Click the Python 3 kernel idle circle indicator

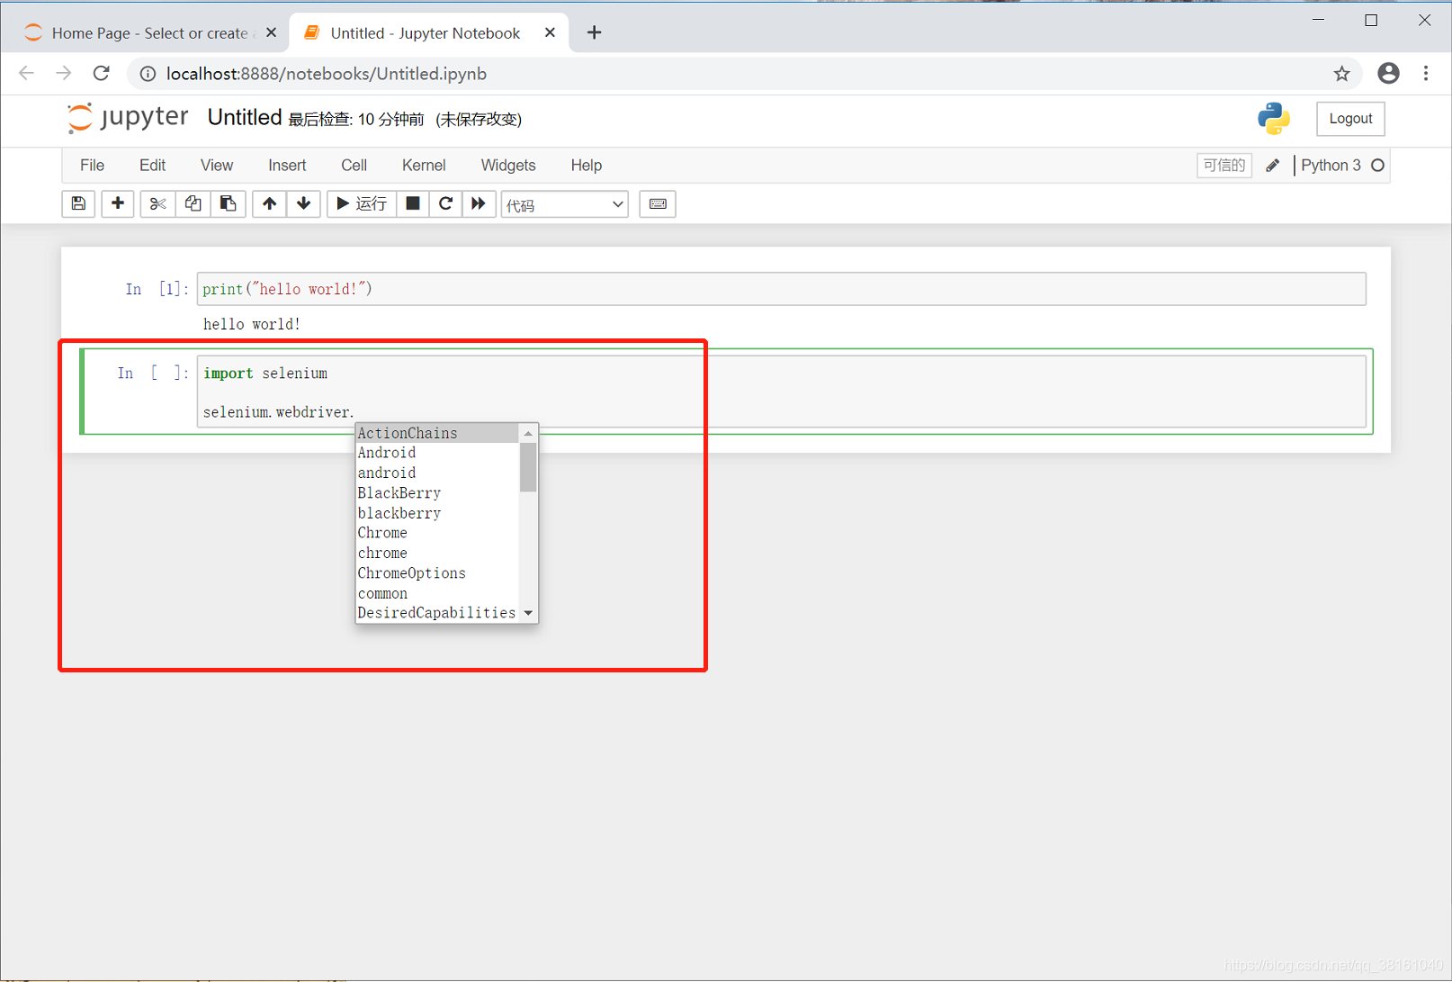point(1377,165)
